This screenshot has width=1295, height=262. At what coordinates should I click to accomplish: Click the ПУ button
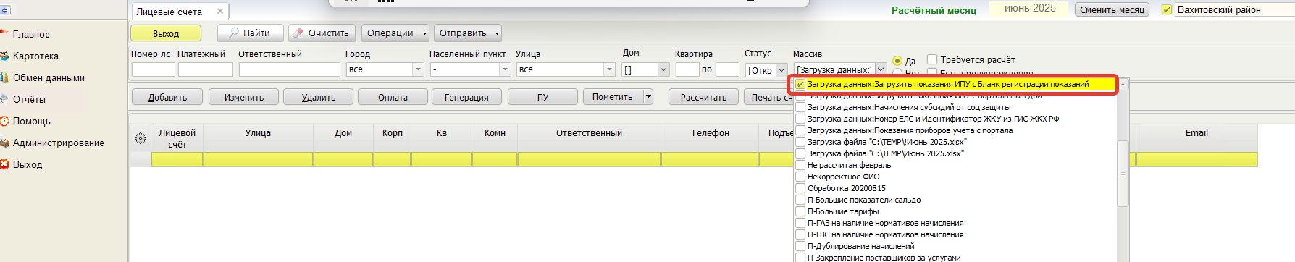pyautogui.click(x=542, y=97)
